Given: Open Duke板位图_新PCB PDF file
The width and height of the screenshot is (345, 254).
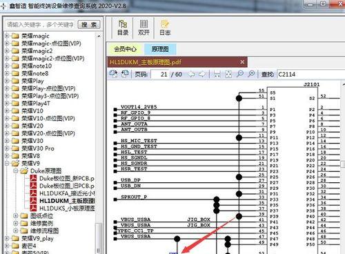Looking at the screenshot, I should 67,178.
